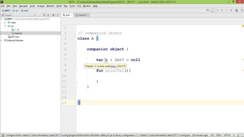Open Project panel gear settings

point(54,15)
